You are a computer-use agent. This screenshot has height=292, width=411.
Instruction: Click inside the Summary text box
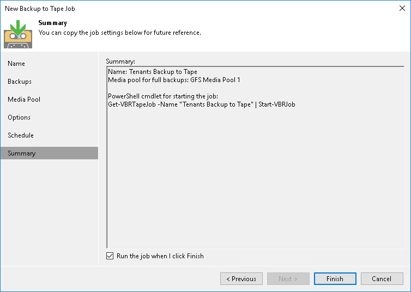coord(255,157)
